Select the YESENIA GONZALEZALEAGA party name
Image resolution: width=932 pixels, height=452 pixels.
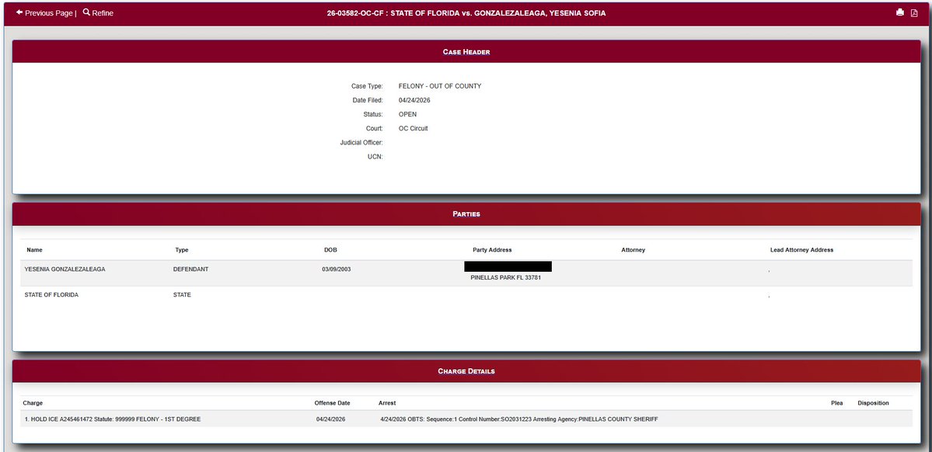[x=65, y=269]
